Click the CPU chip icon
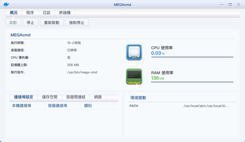 pyautogui.click(x=134, y=52)
